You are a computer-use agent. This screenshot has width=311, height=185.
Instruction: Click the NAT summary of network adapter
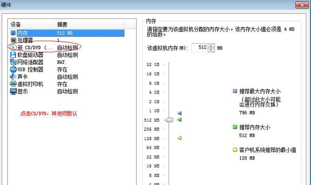[x=61, y=62]
